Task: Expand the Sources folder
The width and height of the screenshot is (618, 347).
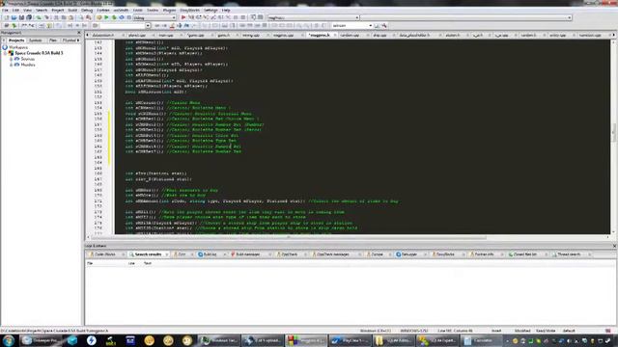Action: click(x=12, y=59)
